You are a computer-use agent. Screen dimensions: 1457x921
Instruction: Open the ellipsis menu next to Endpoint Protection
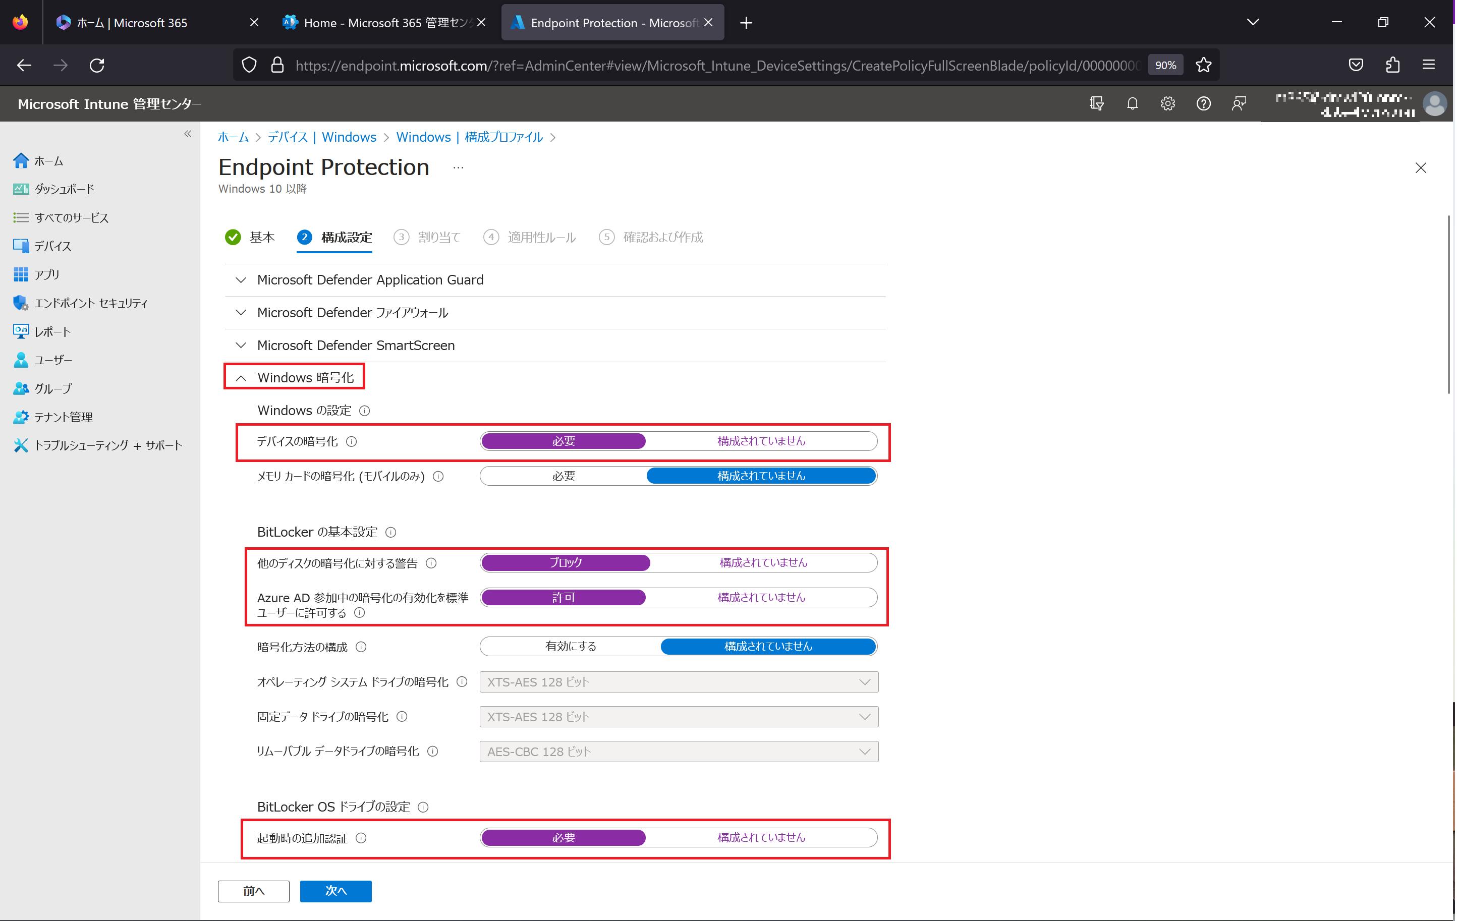pyautogui.click(x=458, y=167)
